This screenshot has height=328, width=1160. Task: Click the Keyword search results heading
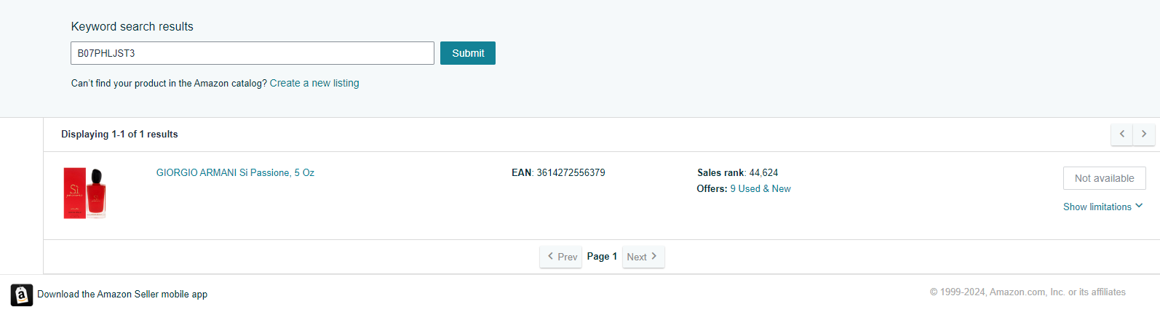[132, 26]
